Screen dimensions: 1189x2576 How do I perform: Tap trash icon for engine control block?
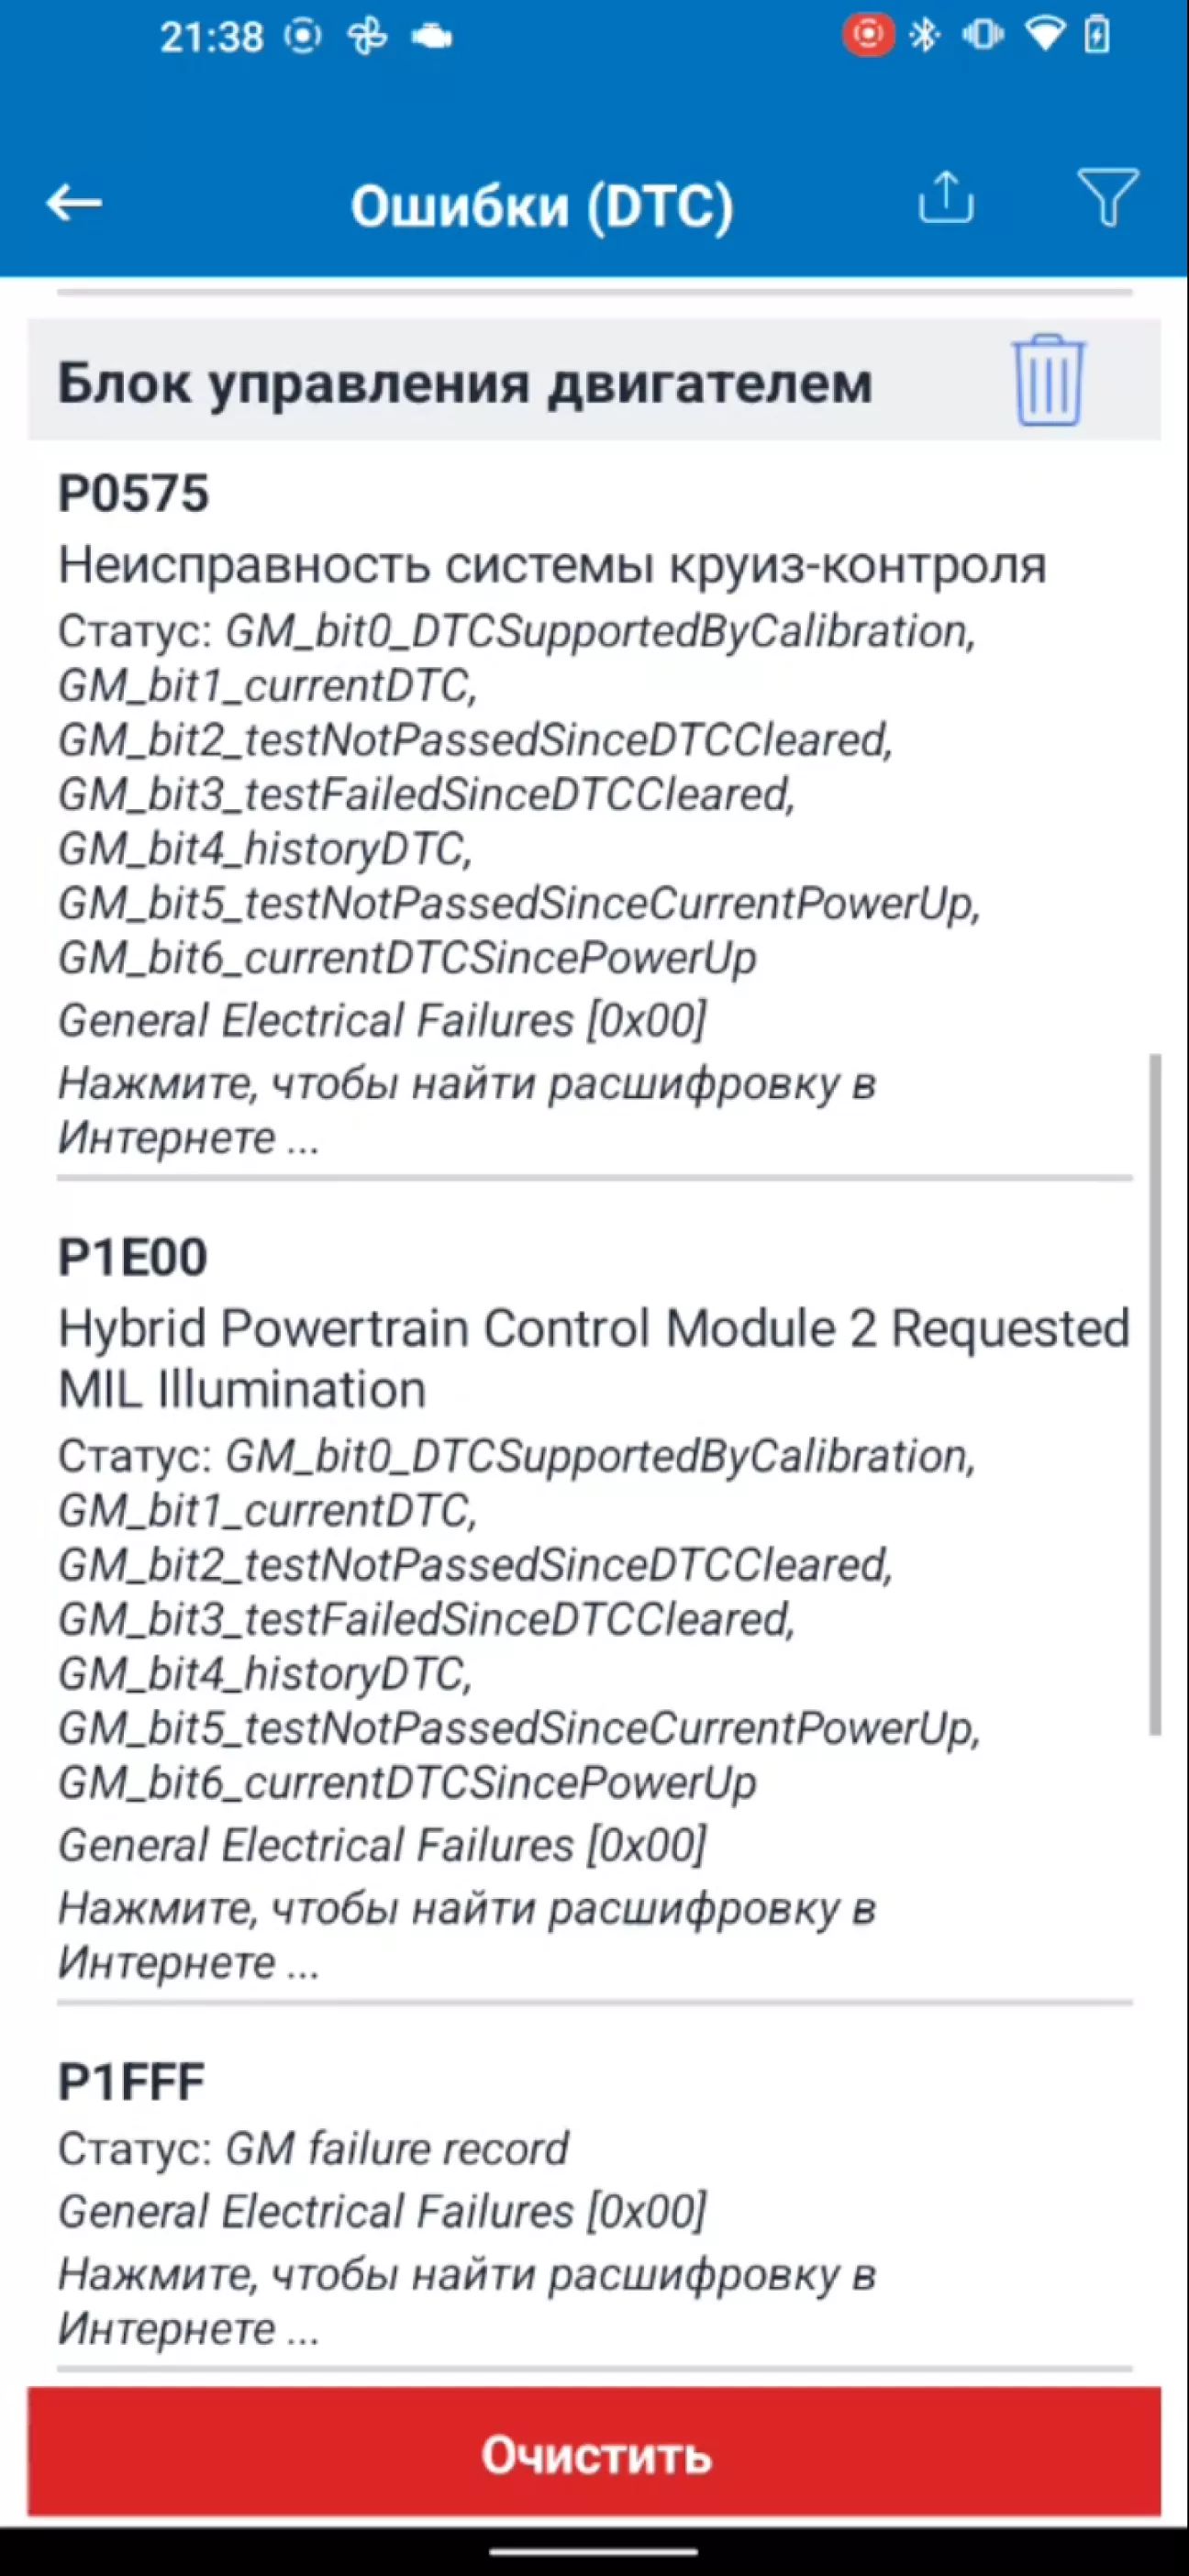[x=1048, y=381]
